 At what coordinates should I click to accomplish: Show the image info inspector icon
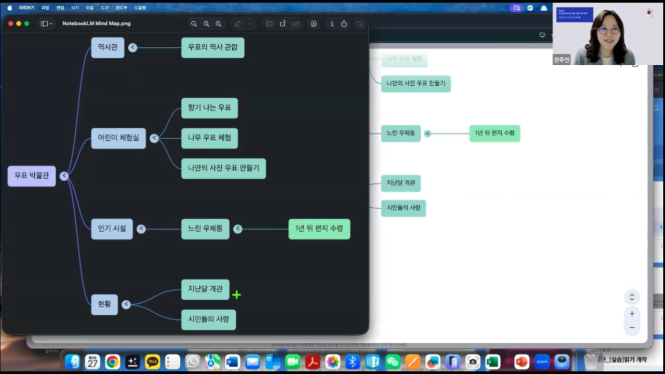(332, 24)
